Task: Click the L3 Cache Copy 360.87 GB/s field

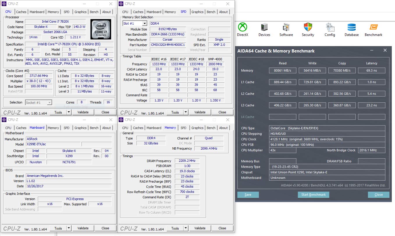Action: 342,105
